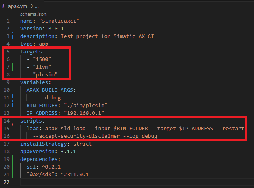Click the "192.168.0.1" value
The image size is (254, 188).
pyautogui.click(x=84, y=113)
